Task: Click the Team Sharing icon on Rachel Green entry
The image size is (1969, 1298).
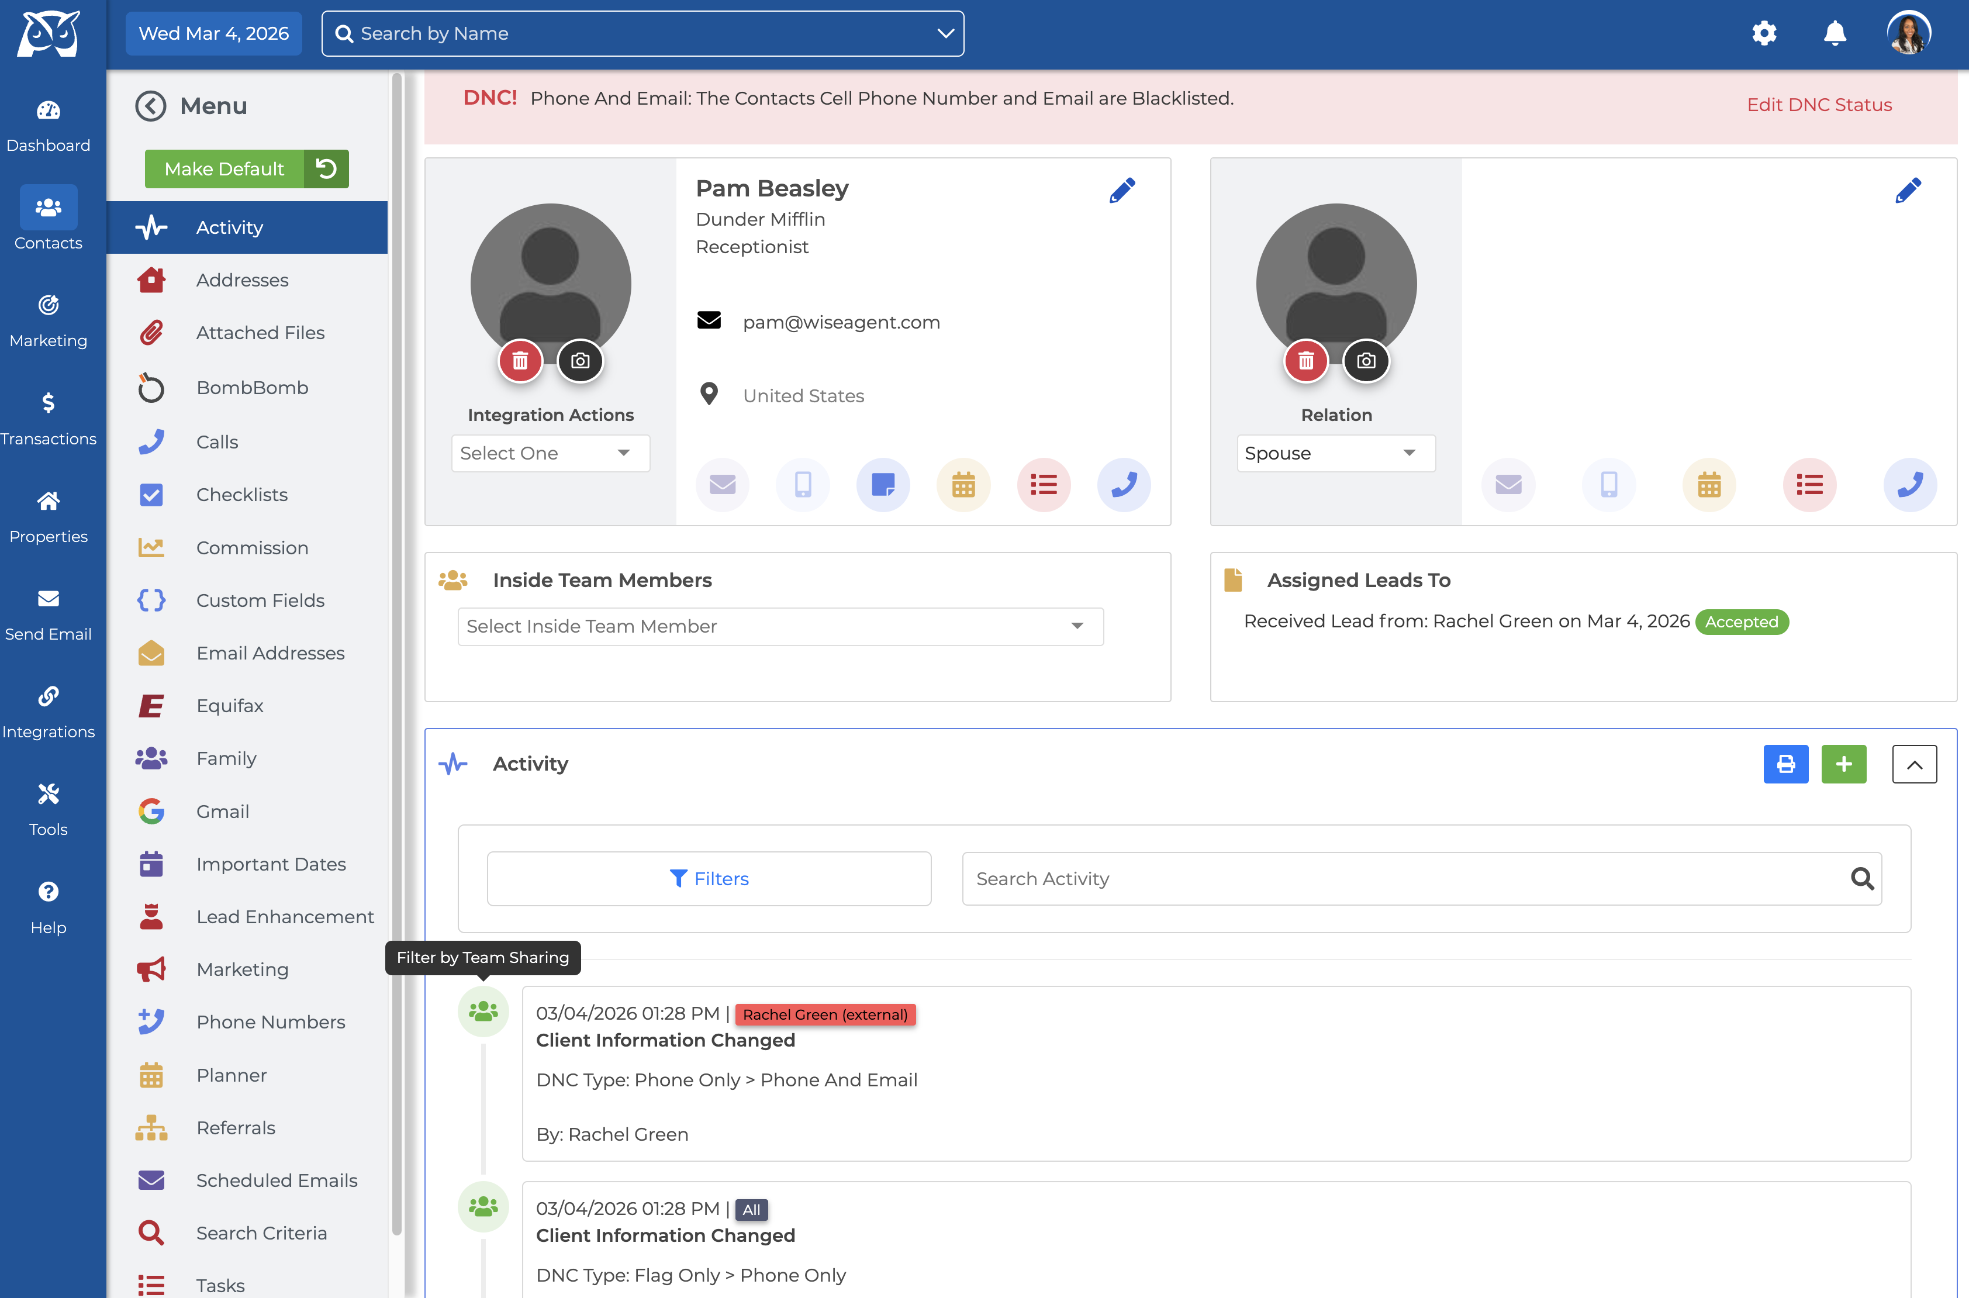Action: pyautogui.click(x=483, y=1011)
